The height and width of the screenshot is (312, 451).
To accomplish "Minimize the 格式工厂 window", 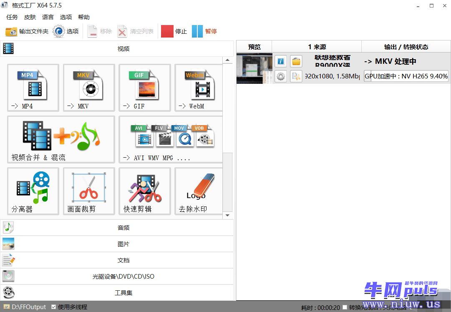I will point(418,6).
